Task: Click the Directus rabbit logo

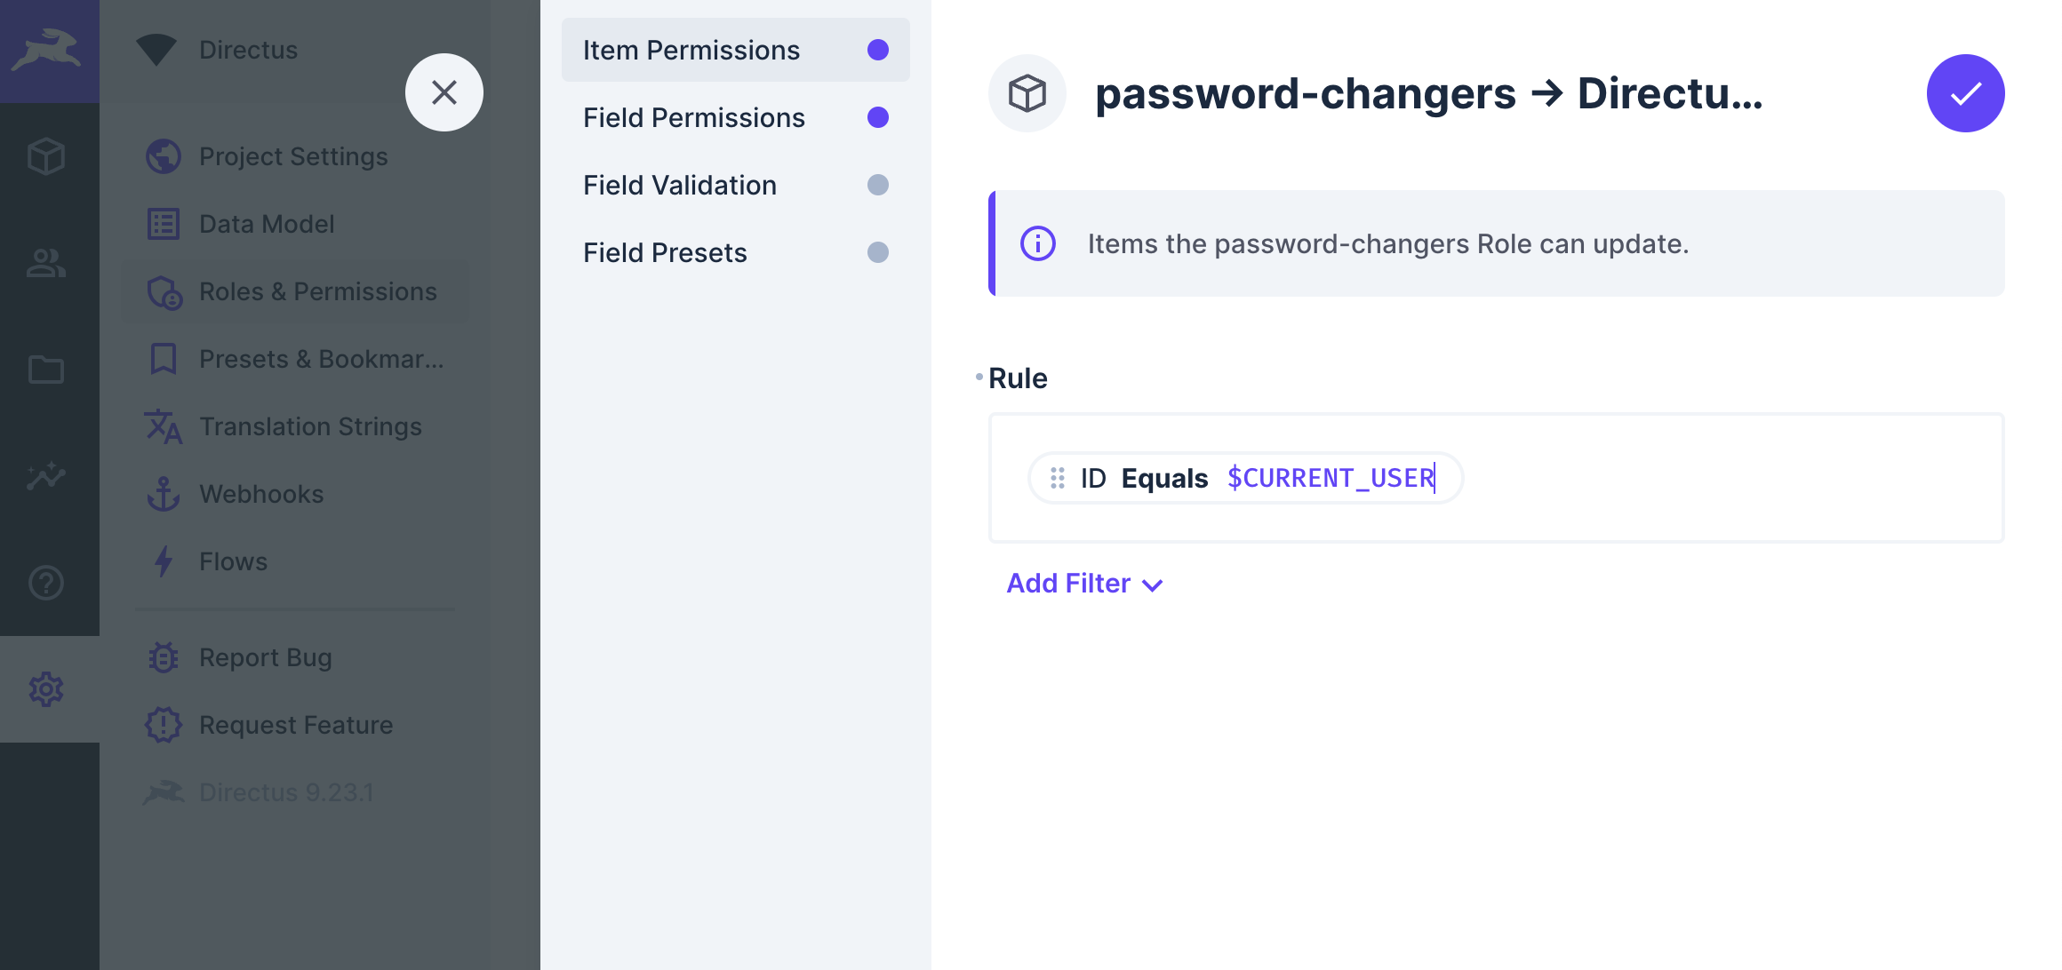Action: tap(49, 50)
